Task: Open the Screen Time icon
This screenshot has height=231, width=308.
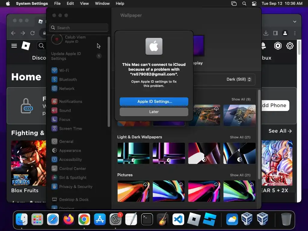Action: click(54, 128)
